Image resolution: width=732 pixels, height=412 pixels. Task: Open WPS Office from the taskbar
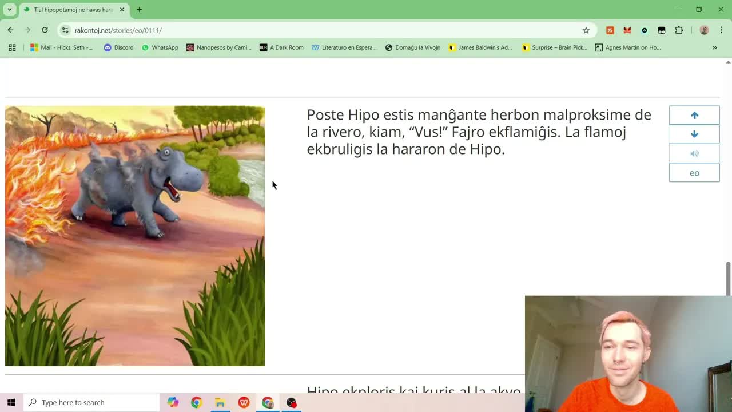pyautogui.click(x=244, y=402)
